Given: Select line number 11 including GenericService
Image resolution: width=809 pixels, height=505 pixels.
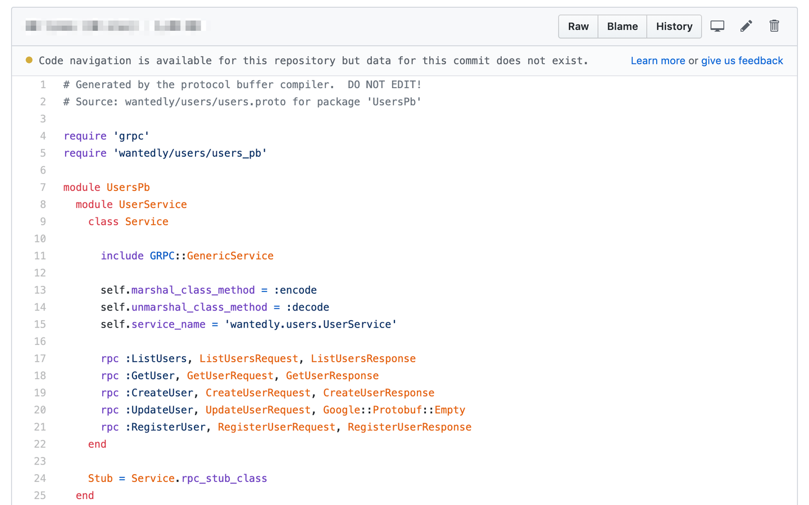Looking at the screenshot, I should [40, 256].
